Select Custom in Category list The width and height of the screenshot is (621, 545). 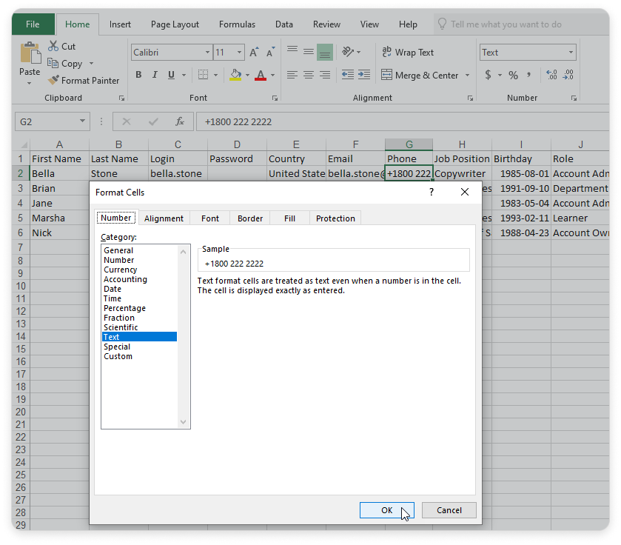[x=118, y=356]
